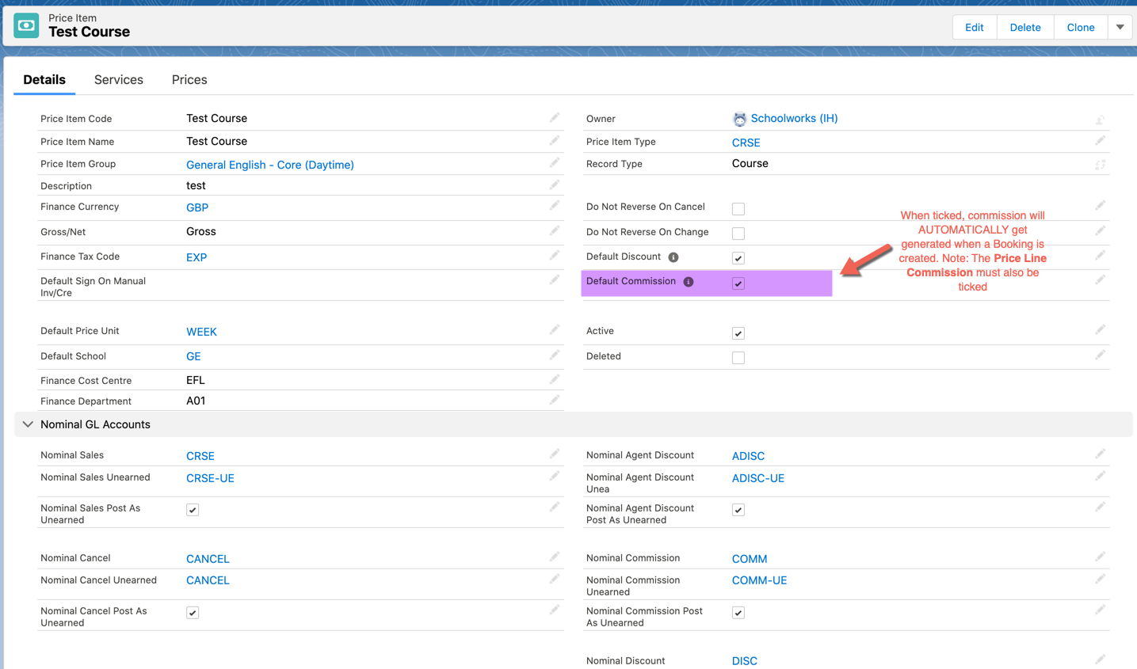
Task: Toggle Do Not Reverse On Cancel checkbox
Action: [x=738, y=209]
